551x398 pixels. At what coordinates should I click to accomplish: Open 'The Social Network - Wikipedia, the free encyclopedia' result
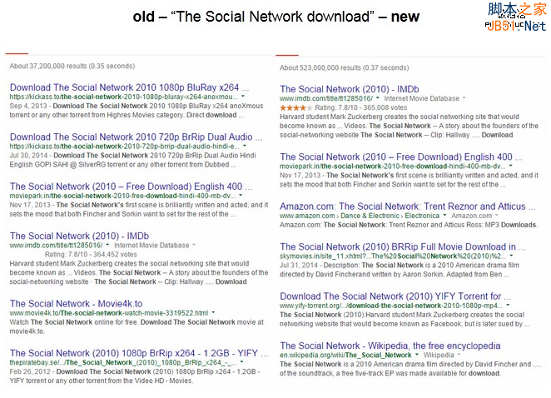tap(390, 346)
